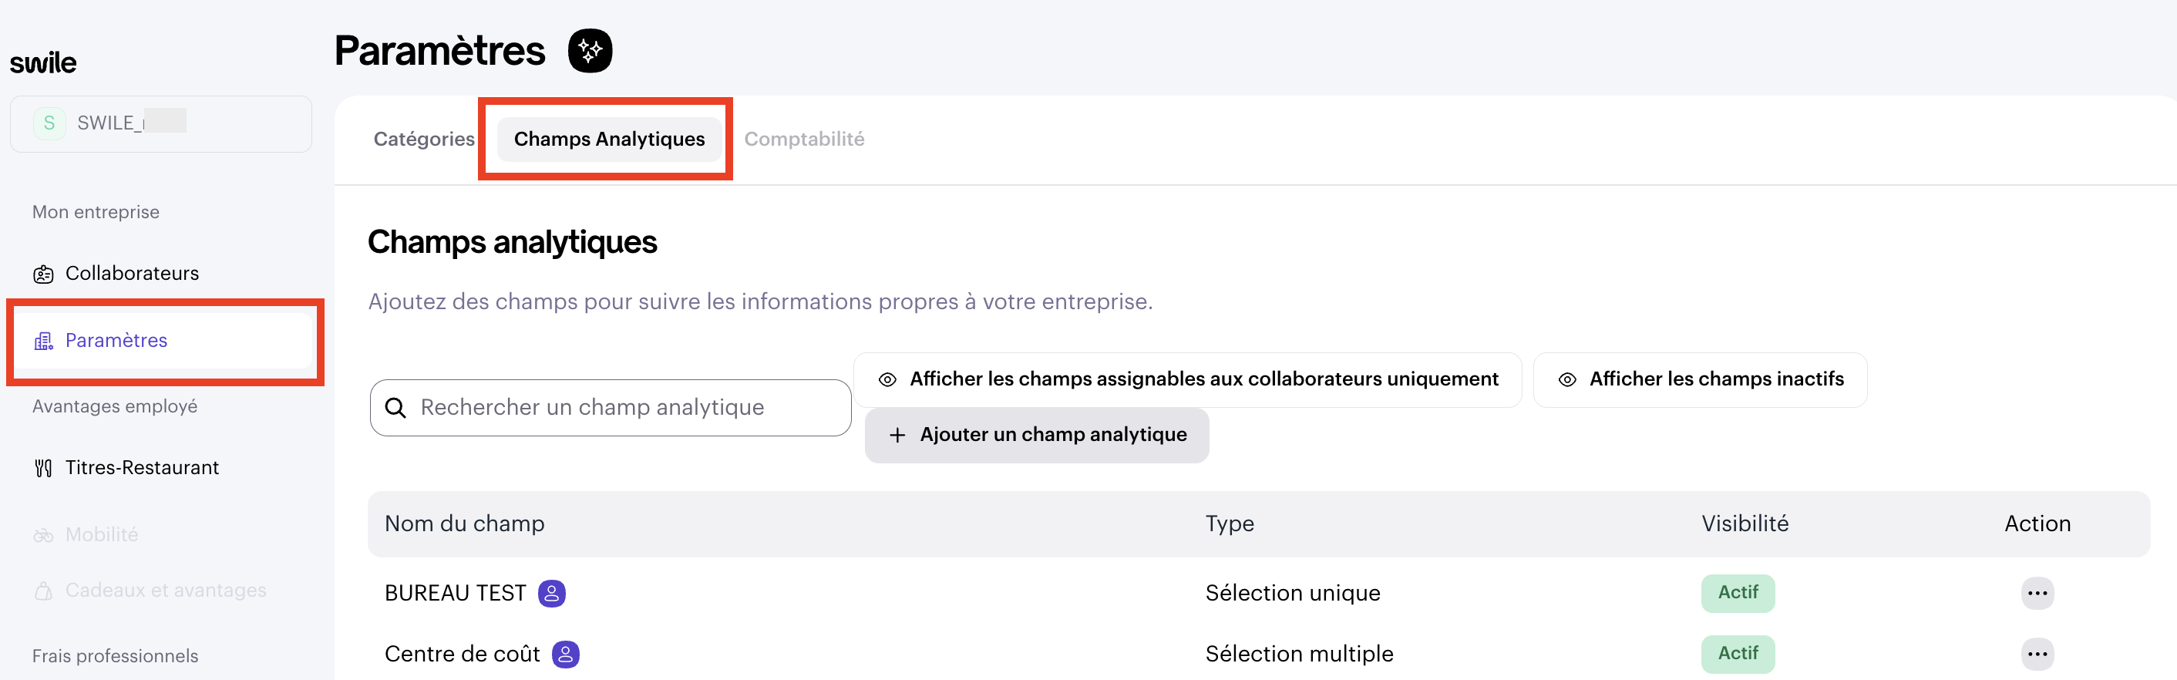
Task: Open Collaborateurs in the sidebar
Action: point(132,274)
